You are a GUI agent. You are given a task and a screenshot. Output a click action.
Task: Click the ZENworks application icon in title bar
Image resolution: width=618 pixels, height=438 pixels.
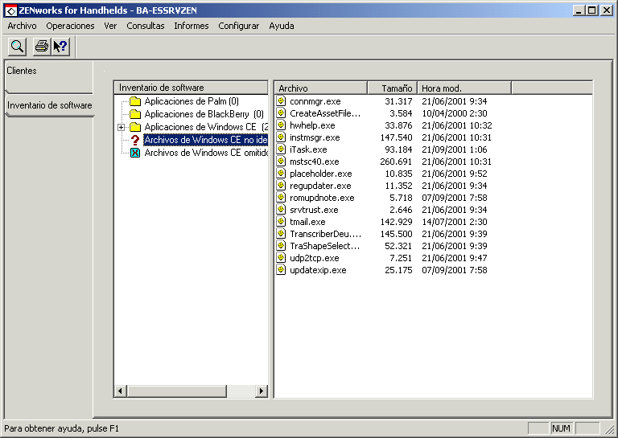point(10,10)
